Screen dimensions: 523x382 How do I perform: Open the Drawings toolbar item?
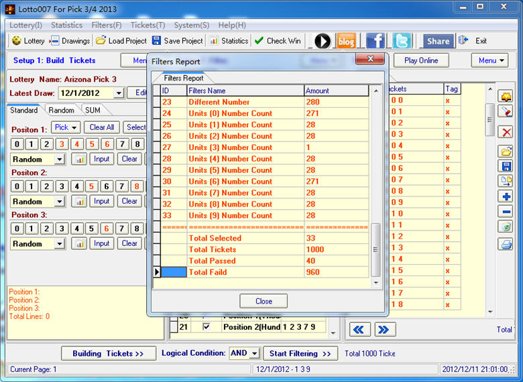55,41
